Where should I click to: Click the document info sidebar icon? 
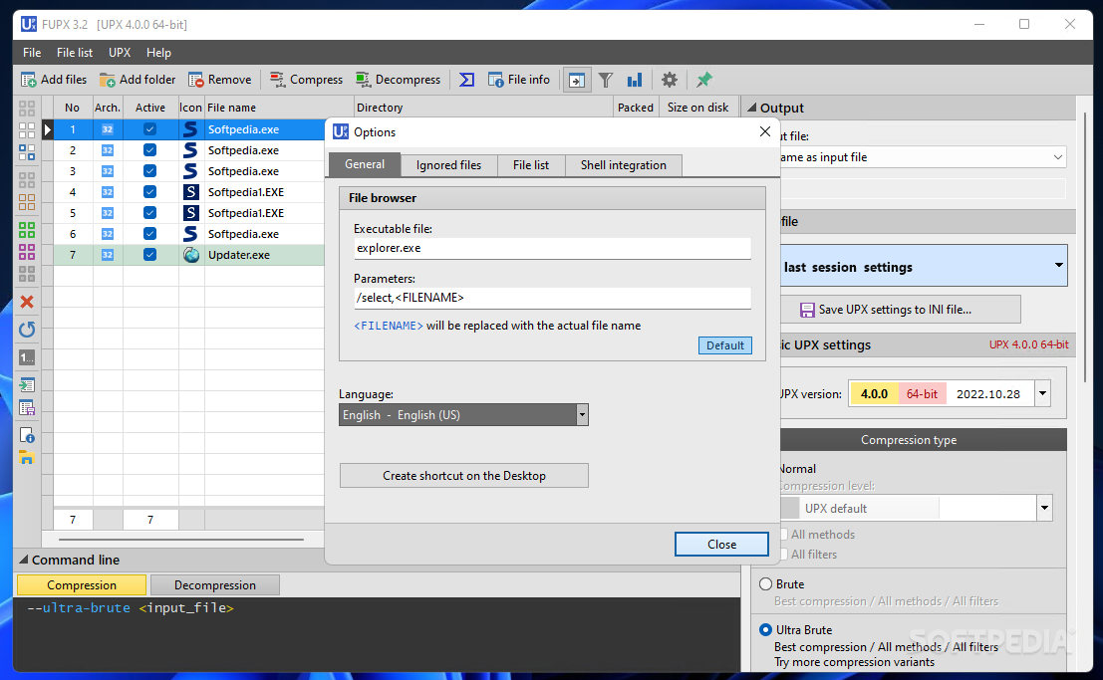pyautogui.click(x=27, y=435)
